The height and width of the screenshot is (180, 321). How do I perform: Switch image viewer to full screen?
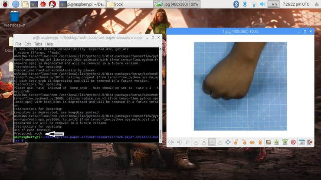click(x=228, y=142)
